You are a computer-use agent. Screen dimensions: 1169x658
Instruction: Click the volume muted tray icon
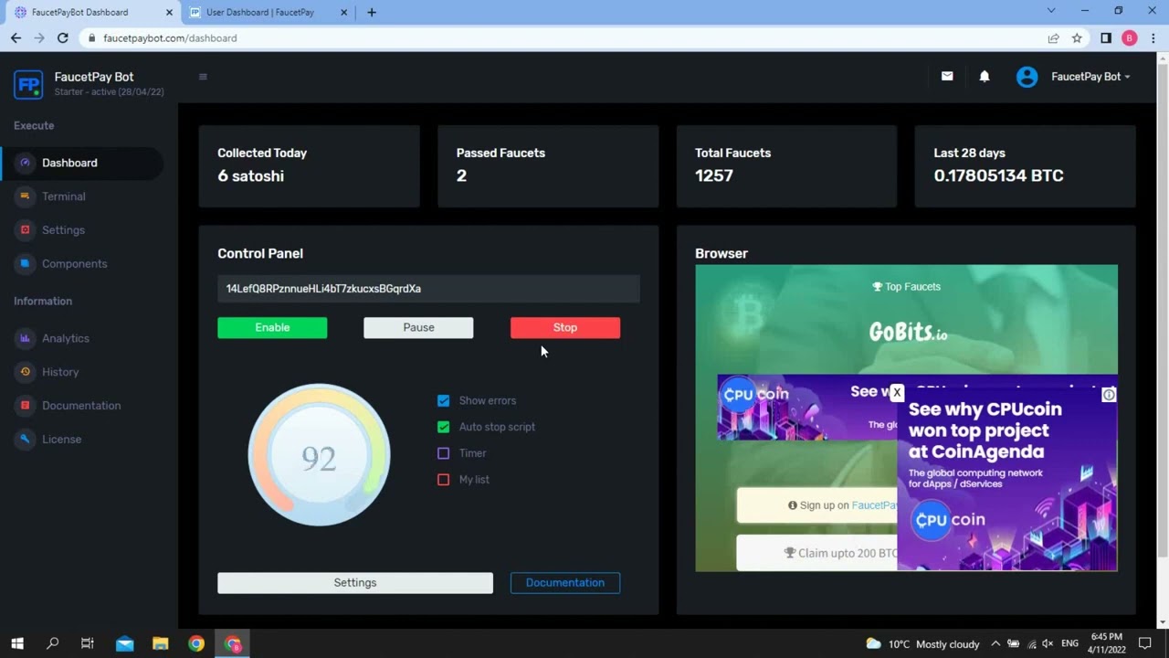[x=1048, y=643]
